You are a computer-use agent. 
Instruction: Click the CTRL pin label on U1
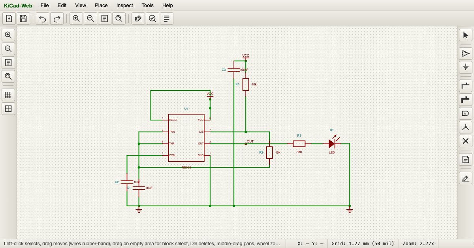pos(173,155)
